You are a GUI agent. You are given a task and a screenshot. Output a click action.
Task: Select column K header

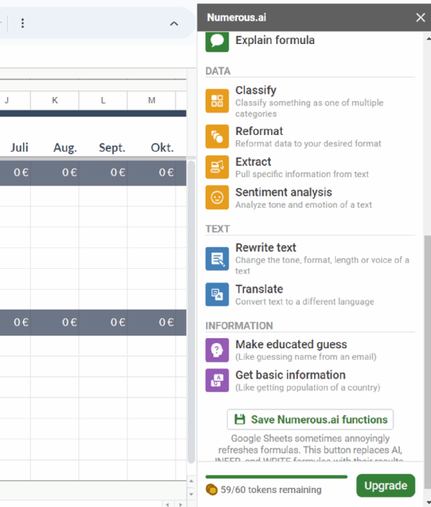[x=55, y=100]
